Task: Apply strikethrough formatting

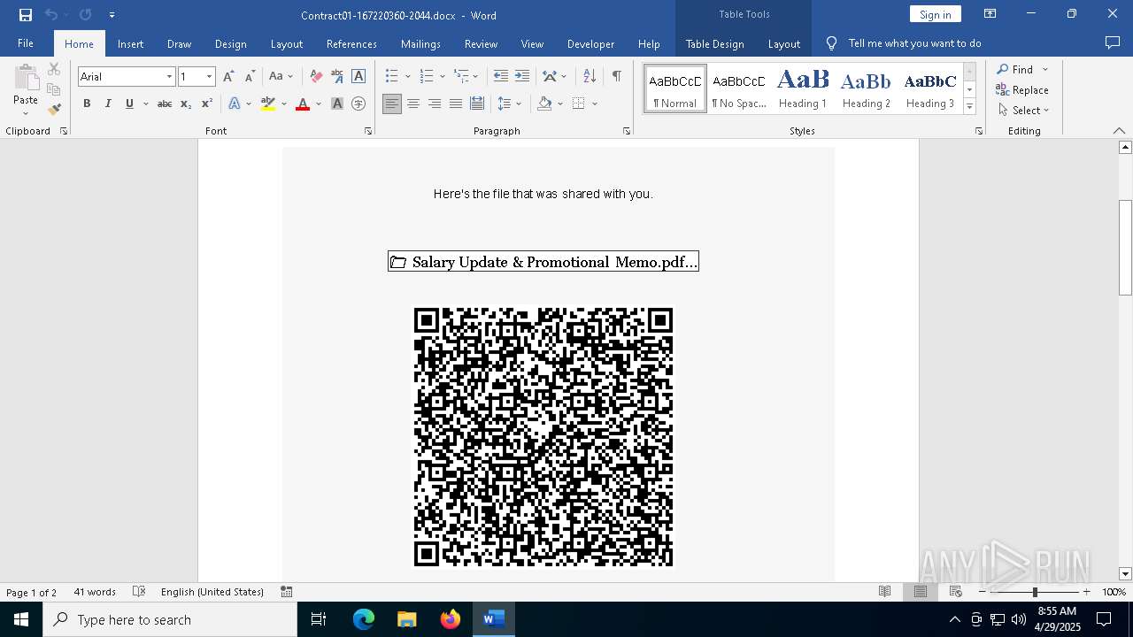Action: point(165,104)
